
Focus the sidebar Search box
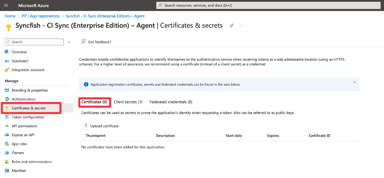pos(34,42)
